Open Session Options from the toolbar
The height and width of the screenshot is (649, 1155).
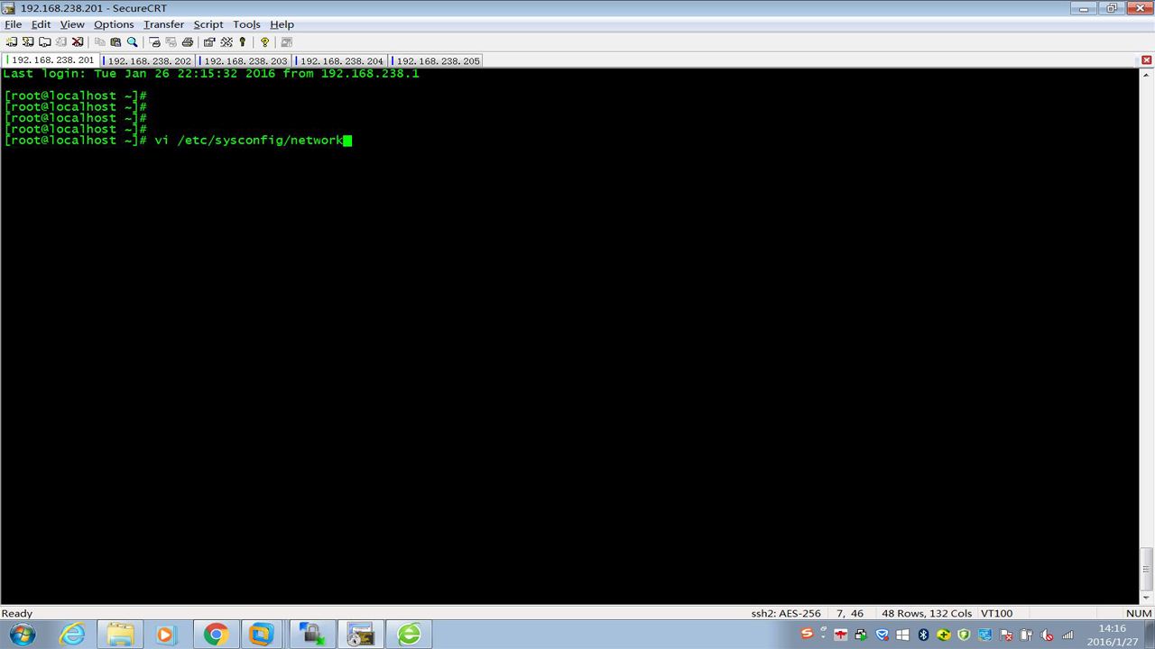coord(209,41)
